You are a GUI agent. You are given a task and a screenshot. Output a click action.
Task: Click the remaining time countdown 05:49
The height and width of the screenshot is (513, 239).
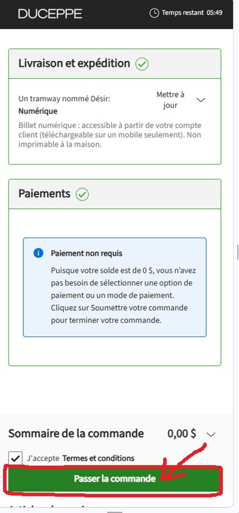[x=215, y=13]
